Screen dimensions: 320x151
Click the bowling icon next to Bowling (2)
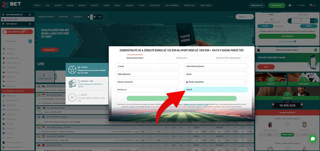click(4, 105)
